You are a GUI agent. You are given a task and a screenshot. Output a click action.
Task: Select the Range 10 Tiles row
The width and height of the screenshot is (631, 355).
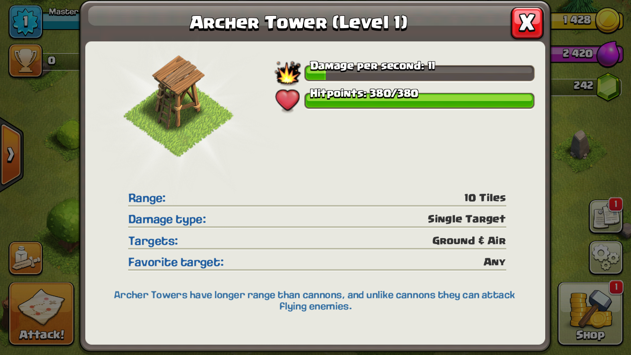click(x=317, y=198)
